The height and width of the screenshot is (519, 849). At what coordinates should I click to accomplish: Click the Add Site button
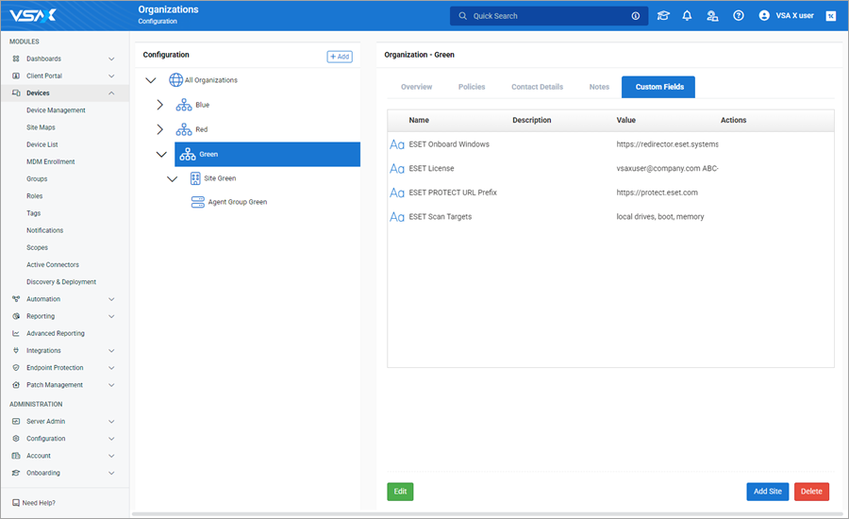(767, 492)
